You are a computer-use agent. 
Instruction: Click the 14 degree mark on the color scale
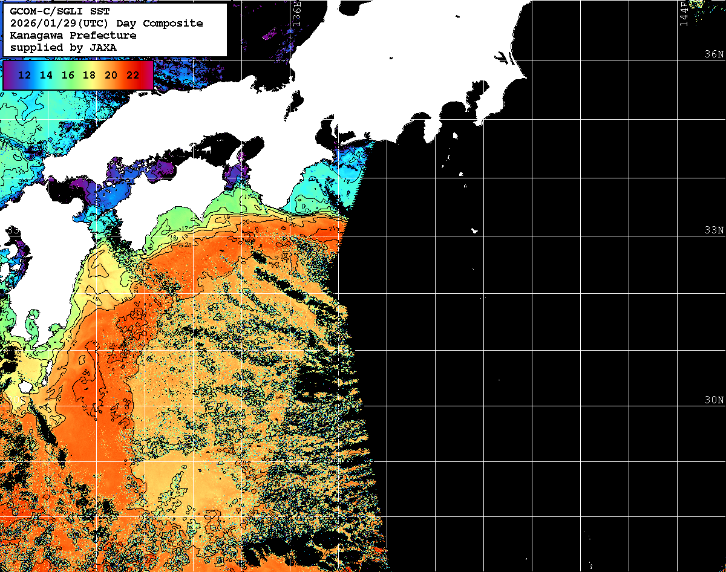[x=47, y=76]
